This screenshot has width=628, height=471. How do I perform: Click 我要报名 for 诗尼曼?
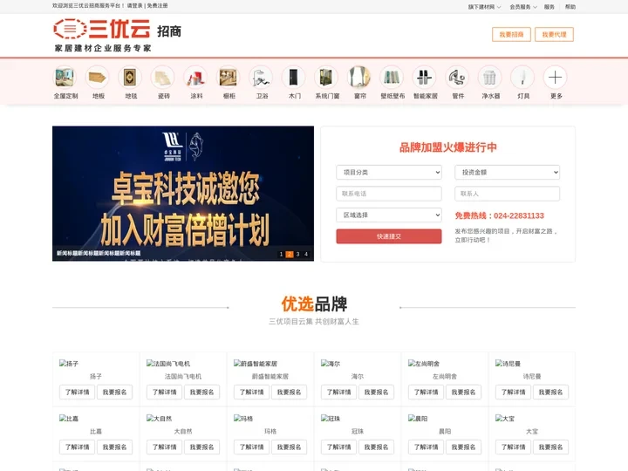coord(550,392)
